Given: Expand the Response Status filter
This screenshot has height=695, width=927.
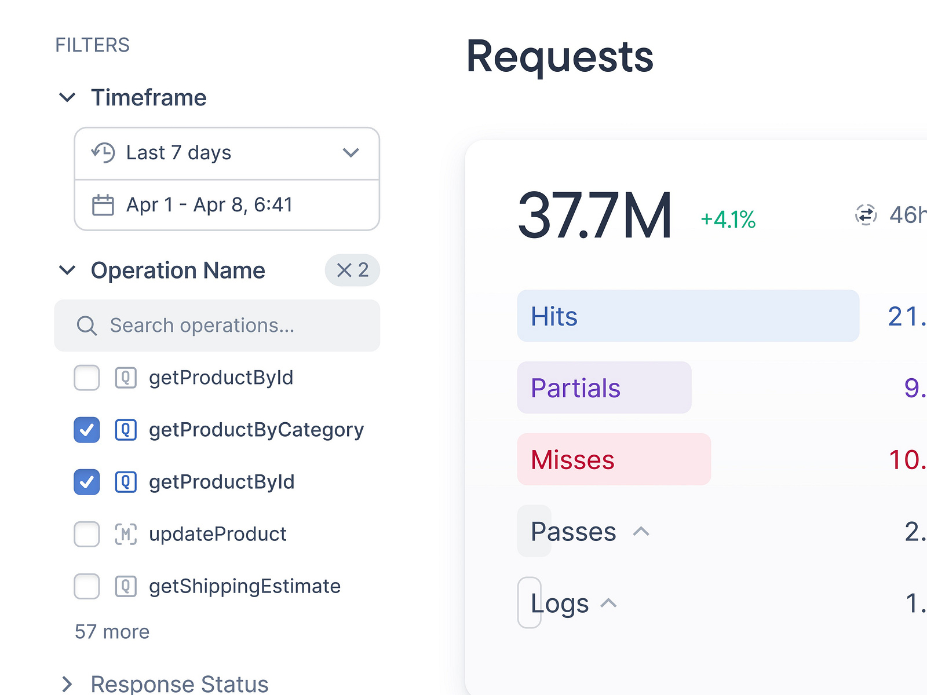Looking at the screenshot, I should coord(68,683).
